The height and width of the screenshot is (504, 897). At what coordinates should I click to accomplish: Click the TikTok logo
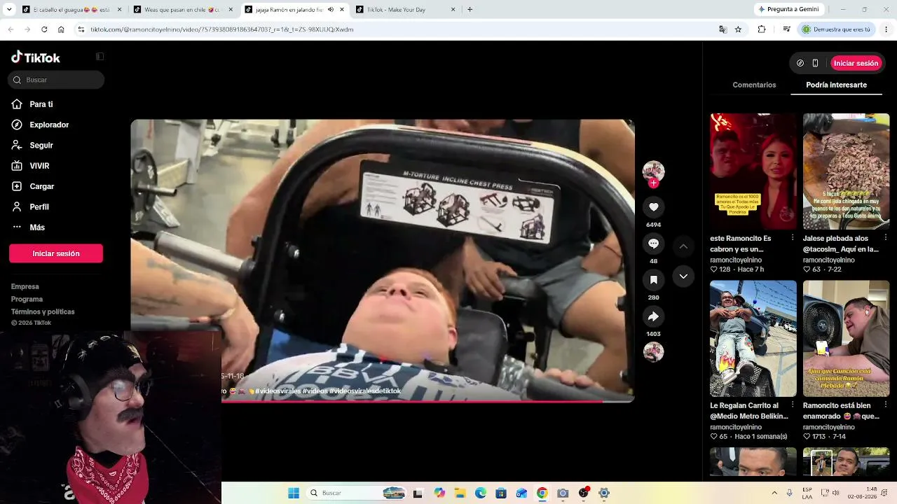pyautogui.click(x=36, y=57)
